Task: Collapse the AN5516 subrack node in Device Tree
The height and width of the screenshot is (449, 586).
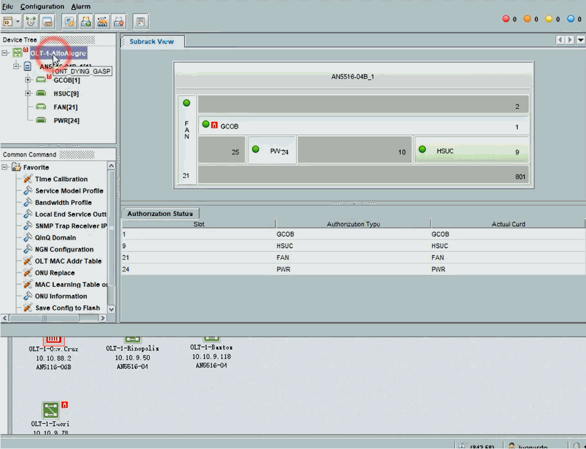Action: pos(16,67)
